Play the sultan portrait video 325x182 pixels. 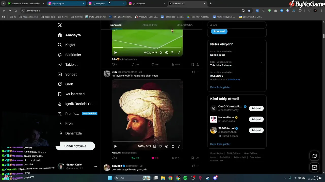coord(116,146)
